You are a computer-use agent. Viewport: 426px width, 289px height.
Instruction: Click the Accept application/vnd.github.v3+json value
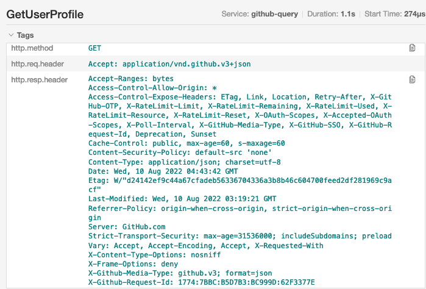(169, 63)
